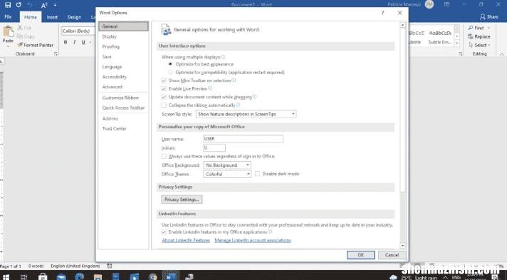Open Manage LinkedIn account associations link
This screenshot has height=280, width=507.
(253, 240)
